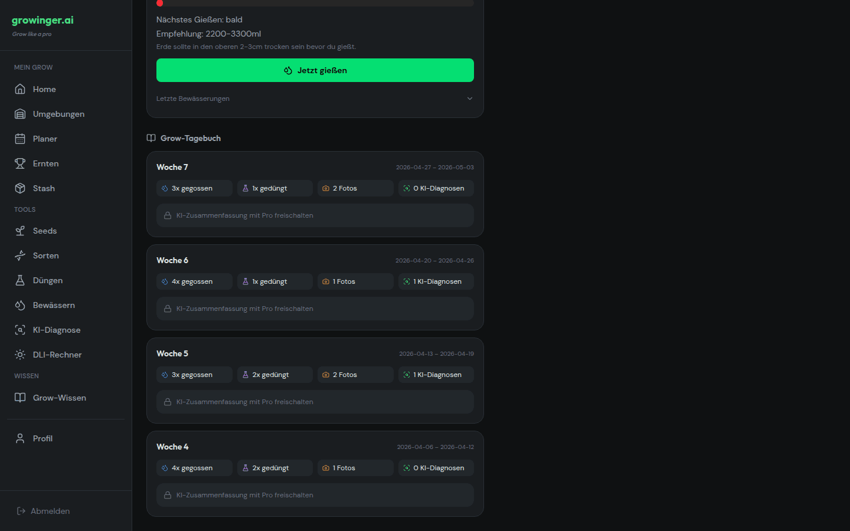Image resolution: width=850 pixels, height=531 pixels.
Task: Click the Jetzt gießen button
Action: click(x=315, y=70)
